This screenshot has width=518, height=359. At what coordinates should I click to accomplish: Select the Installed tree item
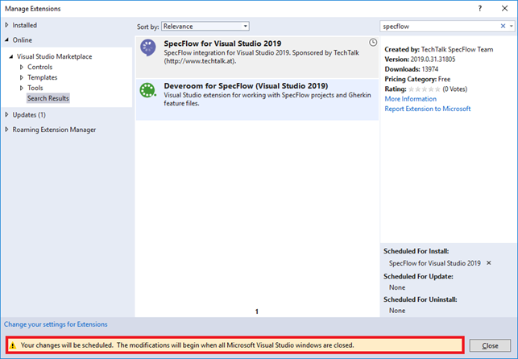tap(25, 25)
